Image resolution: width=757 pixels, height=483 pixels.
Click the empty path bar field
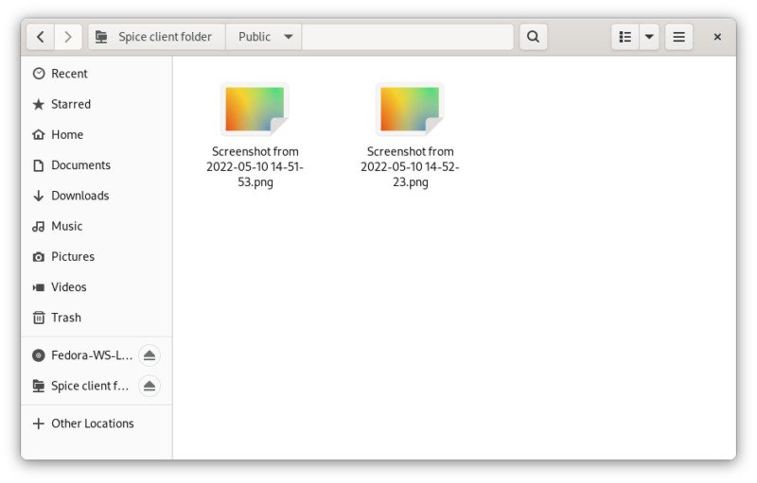(407, 37)
